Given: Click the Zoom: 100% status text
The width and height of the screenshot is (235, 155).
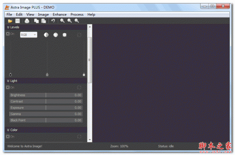Looking at the screenshot, I should click(x=119, y=146).
